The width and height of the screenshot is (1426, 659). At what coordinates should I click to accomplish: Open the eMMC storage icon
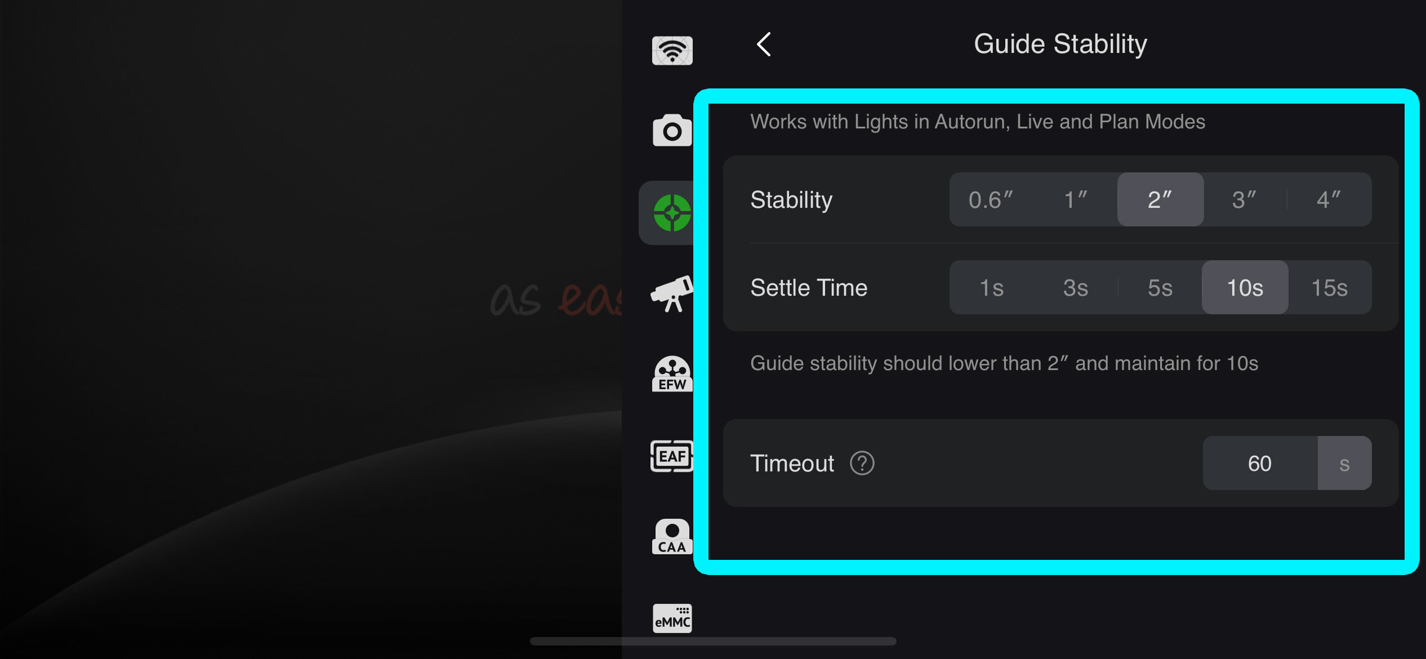click(x=672, y=618)
